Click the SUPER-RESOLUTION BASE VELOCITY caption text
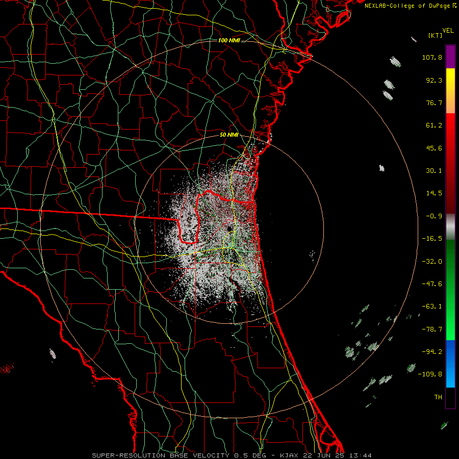The width and height of the screenshot is (459, 459). coord(161,455)
